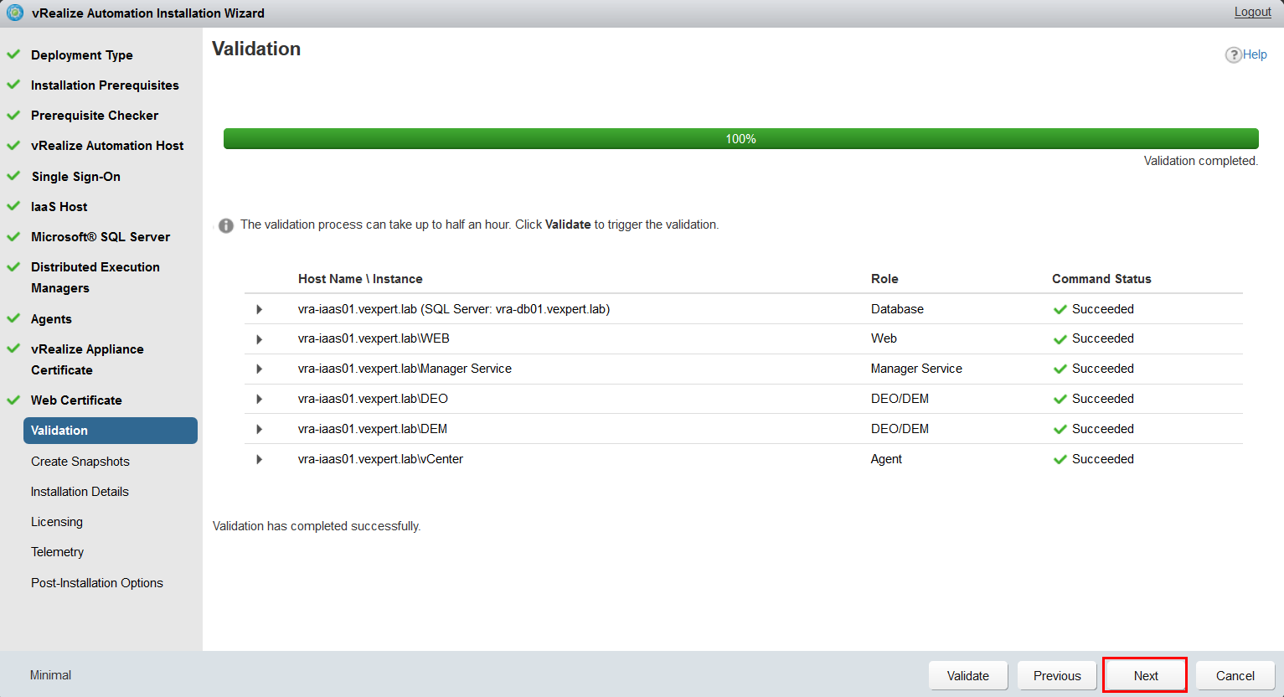Viewport: 1284px width, 697px height.
Task: Go to Installation Prerequisites step
Action: [x=105, y=85]
